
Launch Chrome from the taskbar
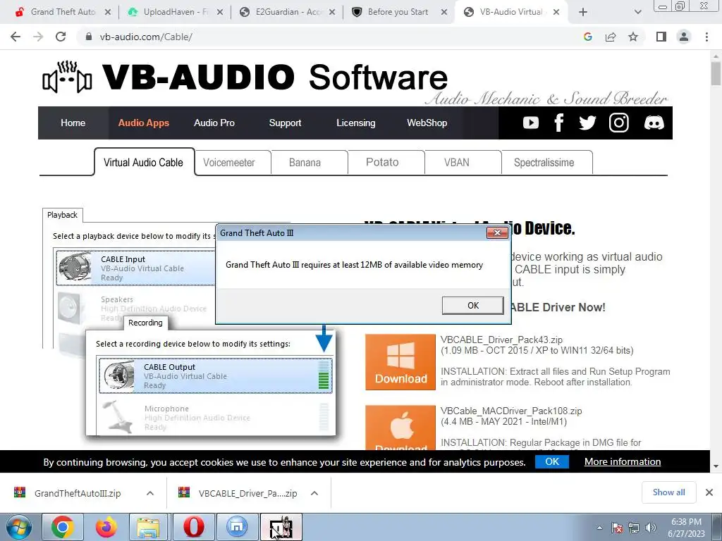(62, 527)
